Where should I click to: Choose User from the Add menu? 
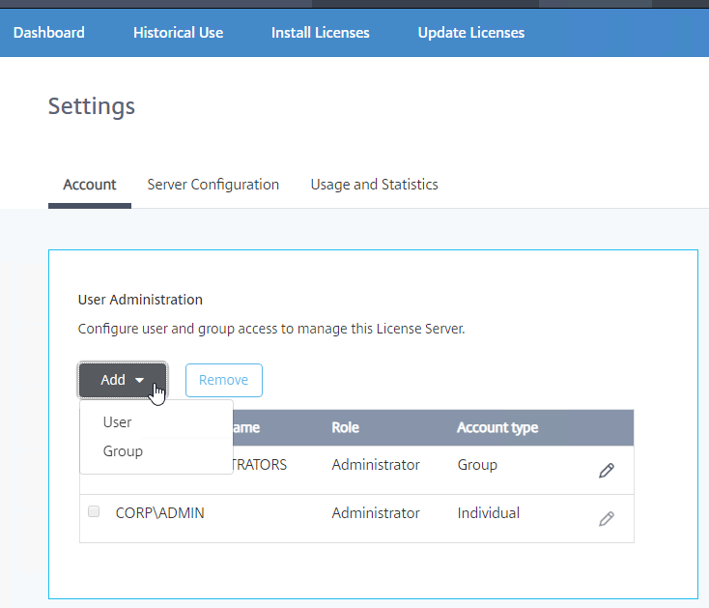[x=118, y=422]
